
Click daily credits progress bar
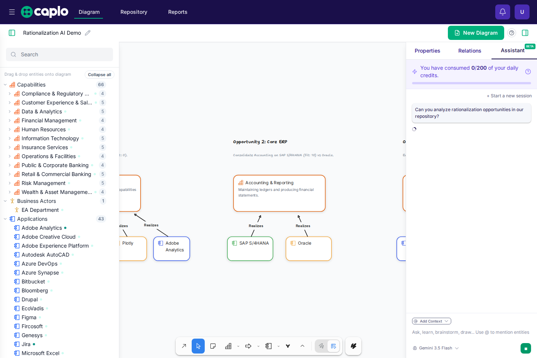coord(471,83)
